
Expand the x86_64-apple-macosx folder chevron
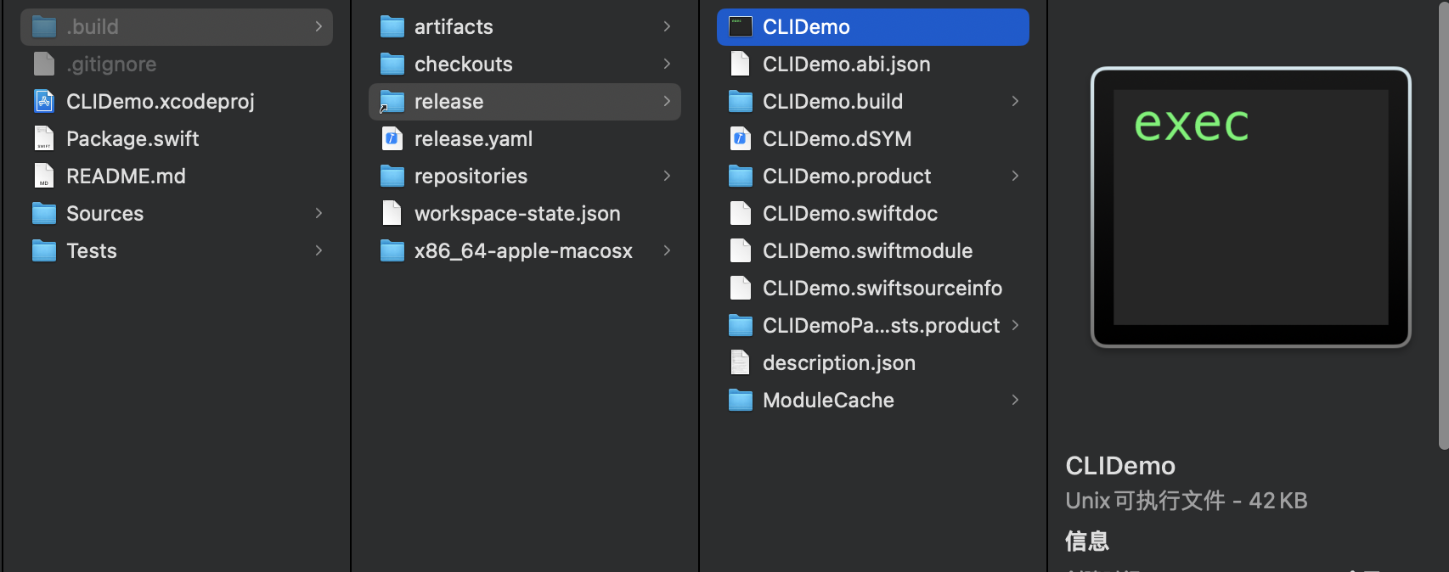point(667,251)
